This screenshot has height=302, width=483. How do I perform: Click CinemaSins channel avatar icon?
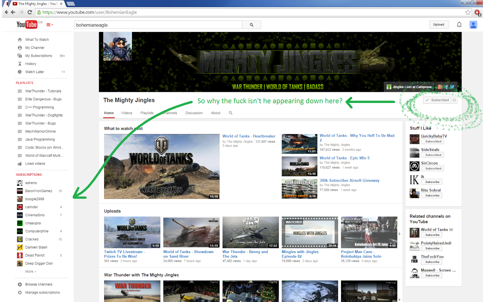(x=20, y=215)
